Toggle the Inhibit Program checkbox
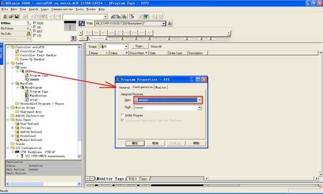 (122, 115)
